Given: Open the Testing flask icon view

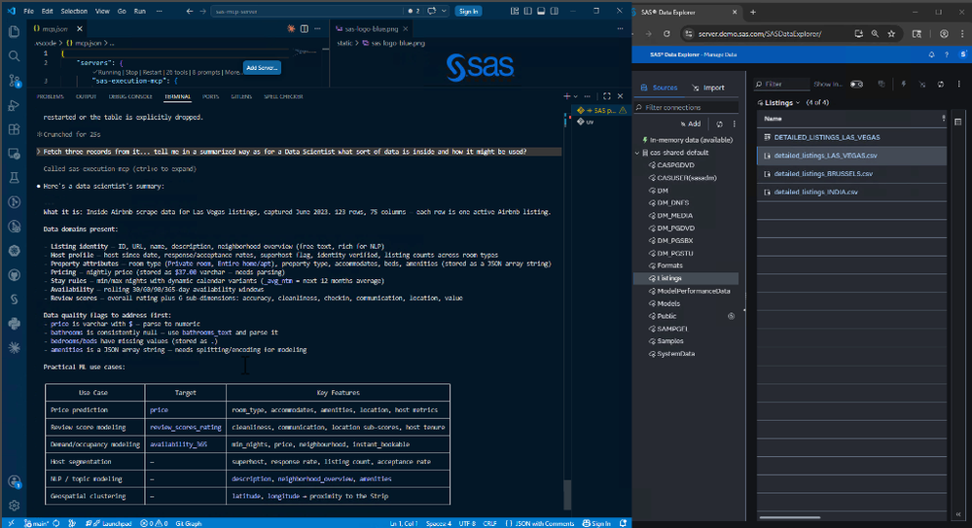Looking at the screenshot, I should pos(14,178).
